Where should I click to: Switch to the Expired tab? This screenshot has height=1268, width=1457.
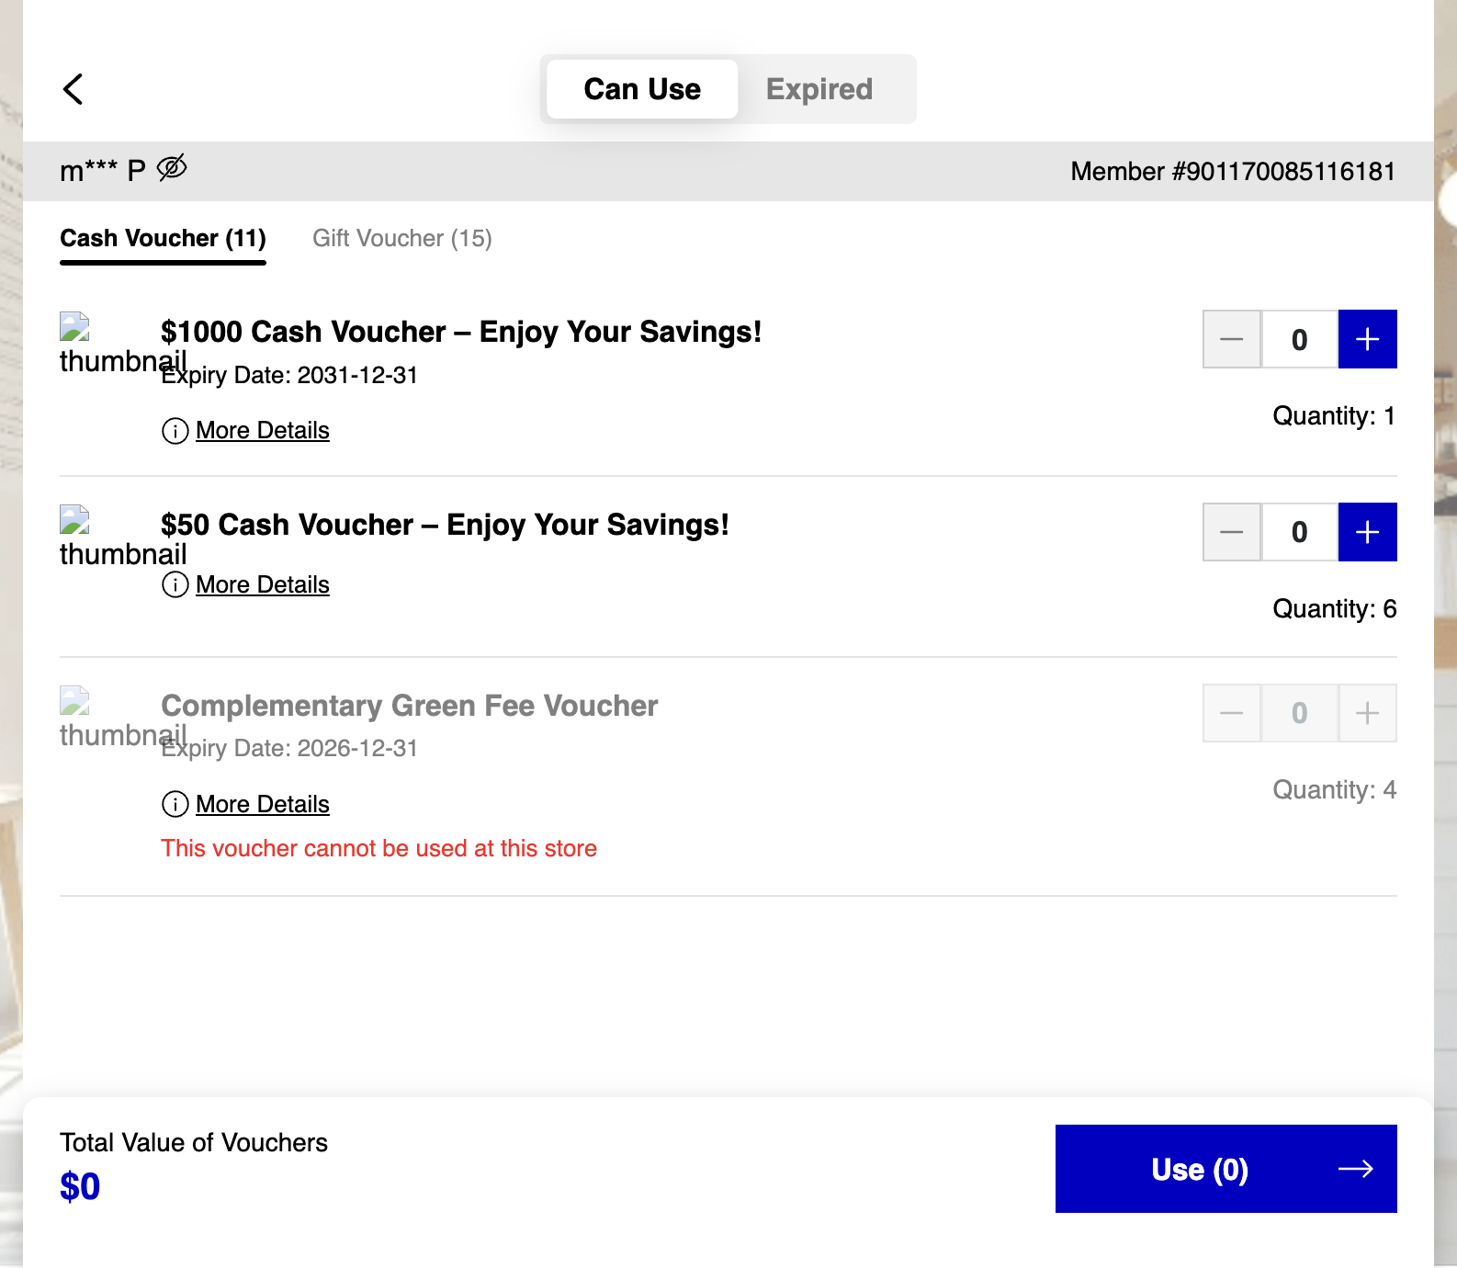[x=819, y=89]
